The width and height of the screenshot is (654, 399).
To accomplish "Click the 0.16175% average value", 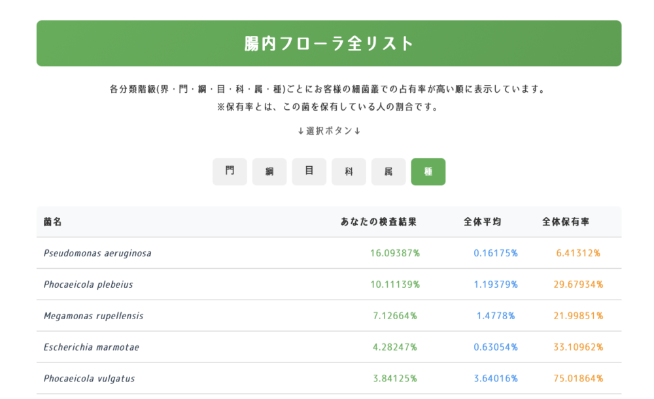I will 496,253.
